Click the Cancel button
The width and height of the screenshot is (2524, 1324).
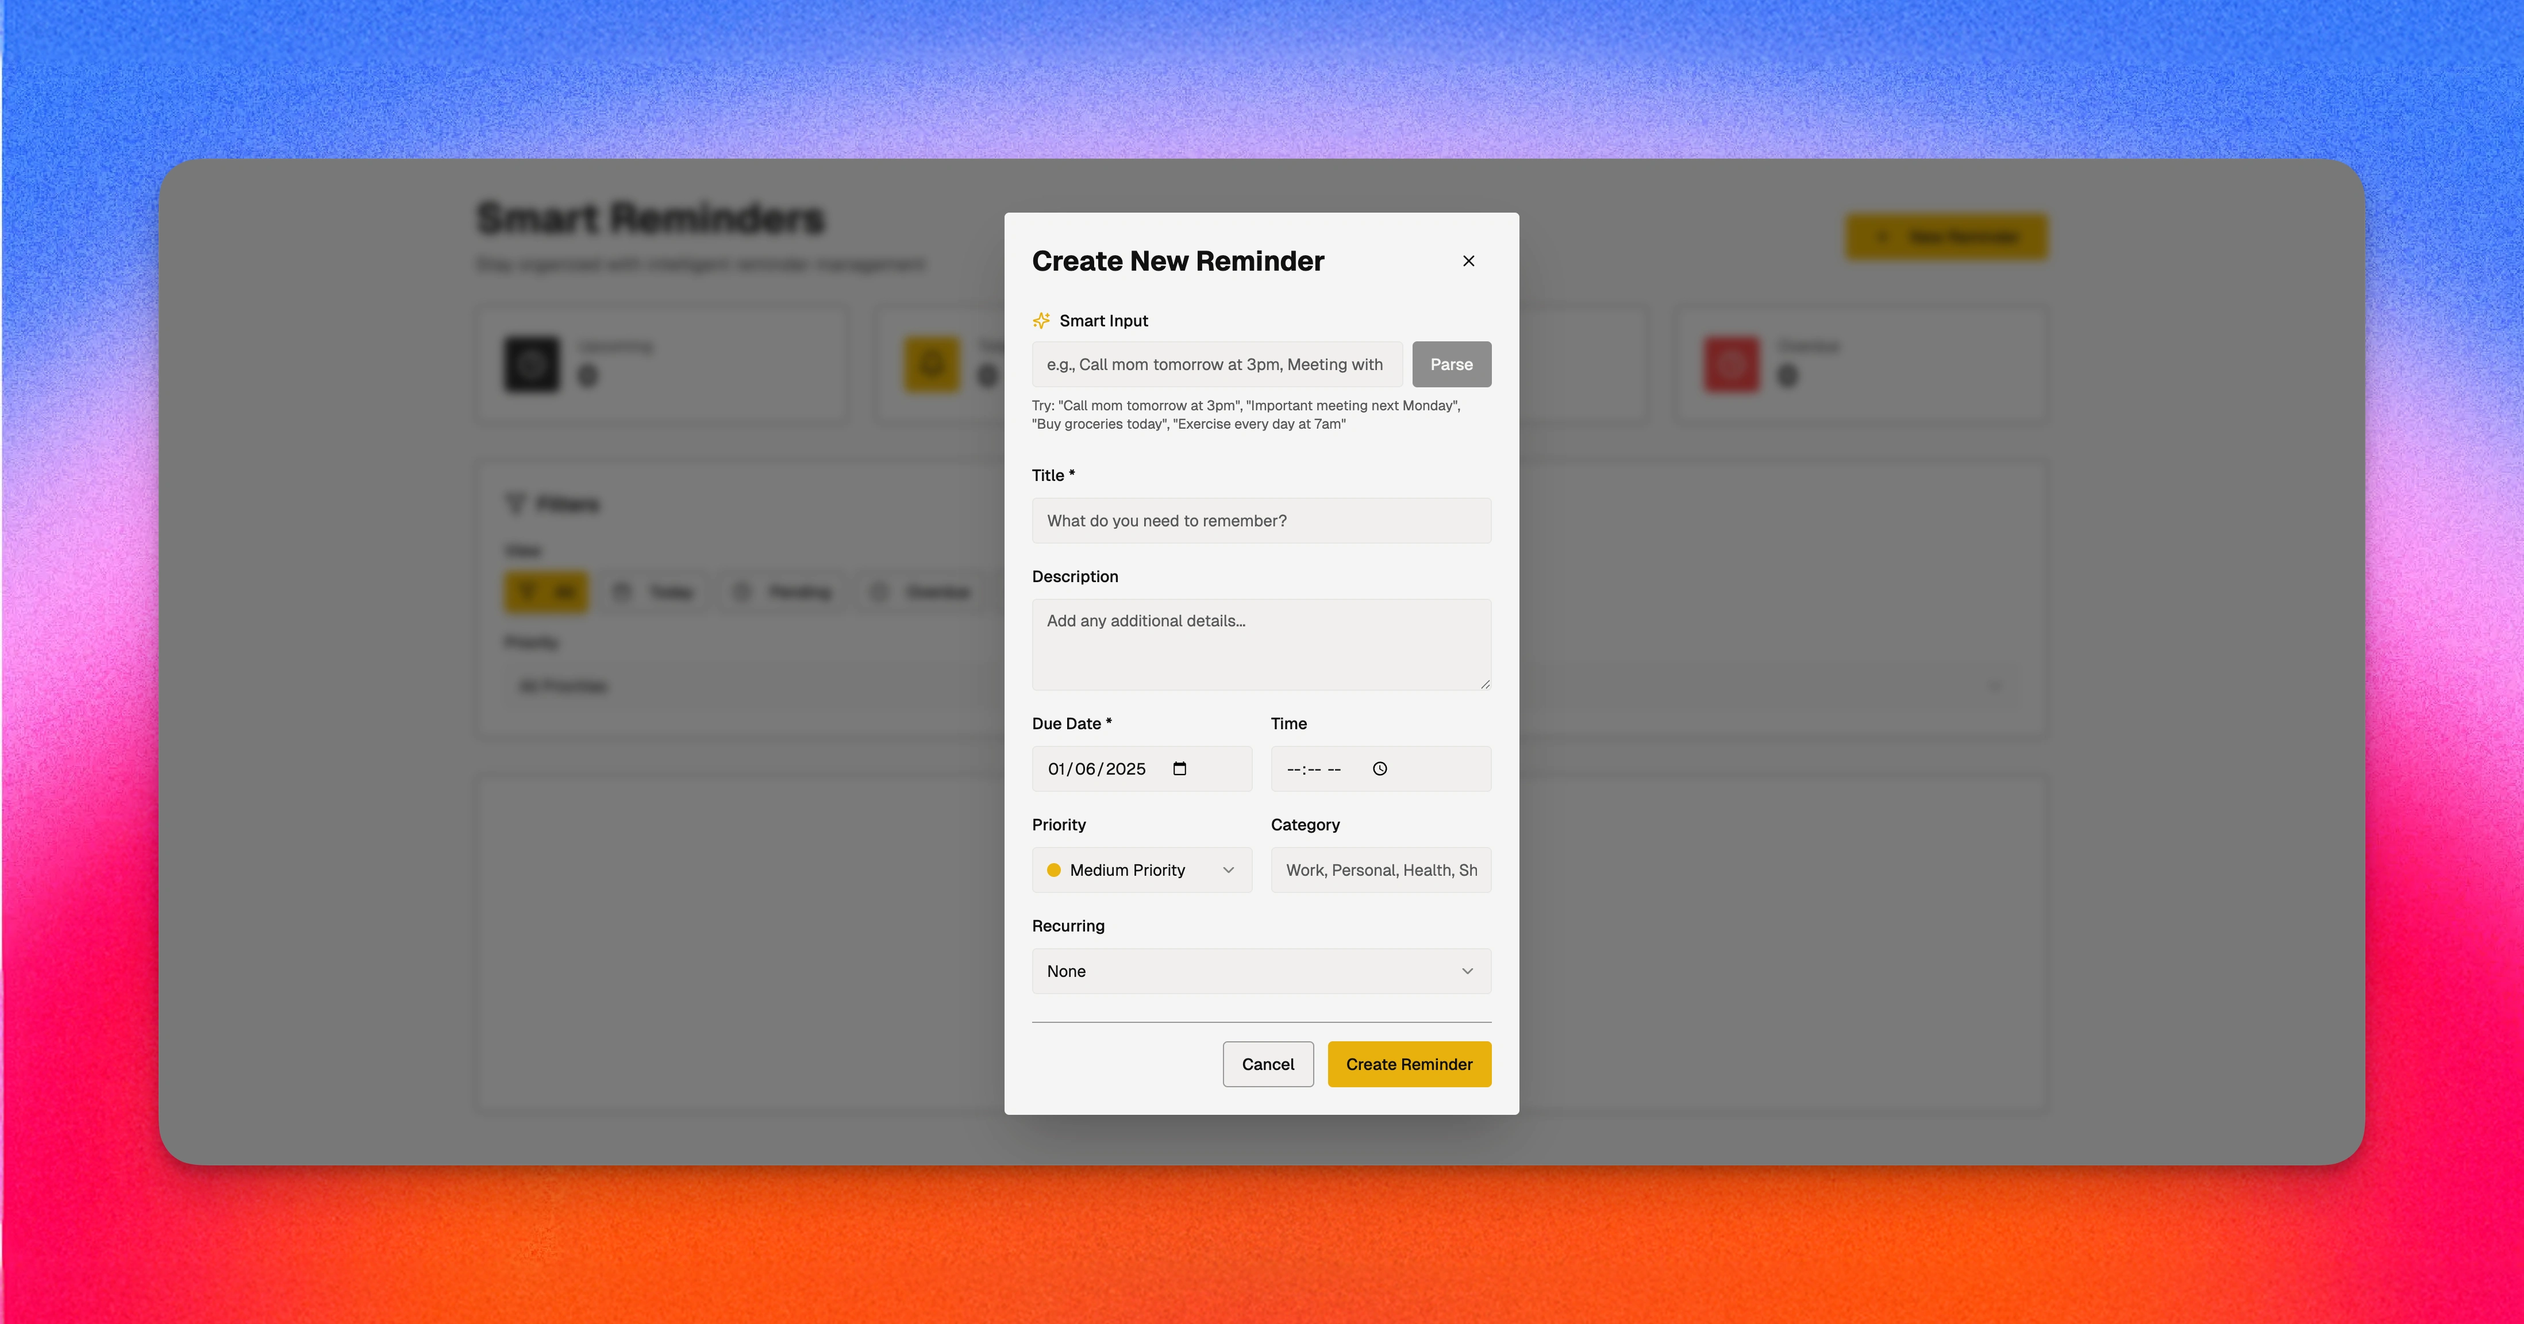point(1268,1064)
